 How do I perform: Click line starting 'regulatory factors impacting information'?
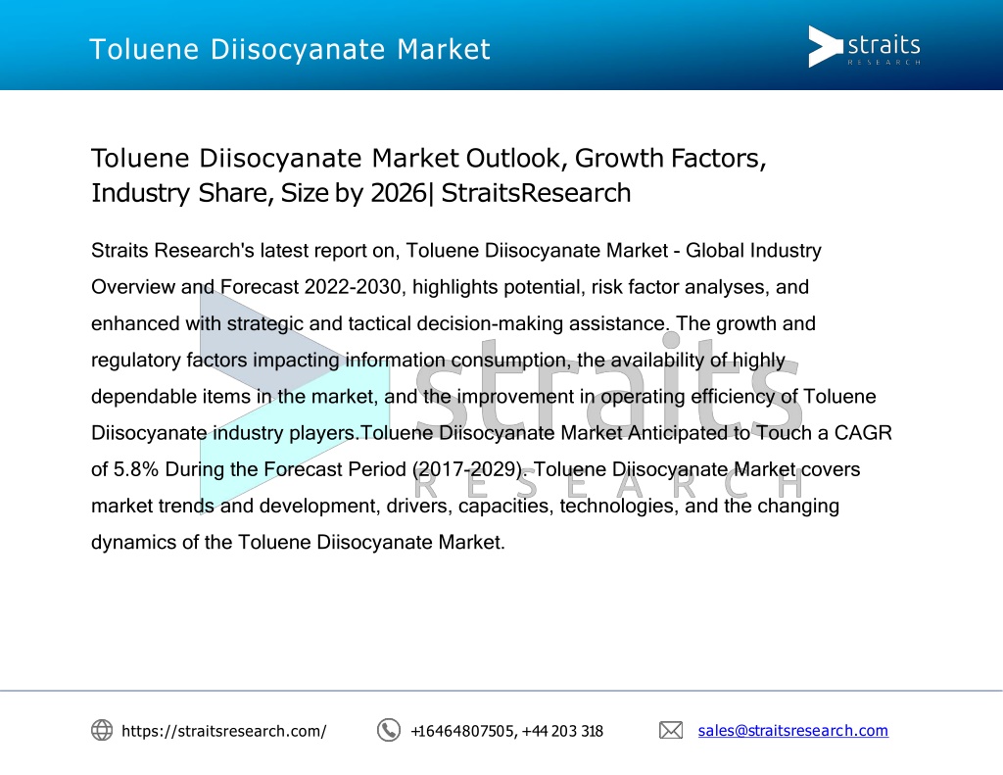tap(438, 360)
